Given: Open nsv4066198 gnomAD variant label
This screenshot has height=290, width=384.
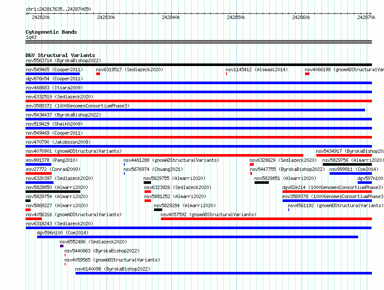Looking at the screenshot, I should point(344,69).
